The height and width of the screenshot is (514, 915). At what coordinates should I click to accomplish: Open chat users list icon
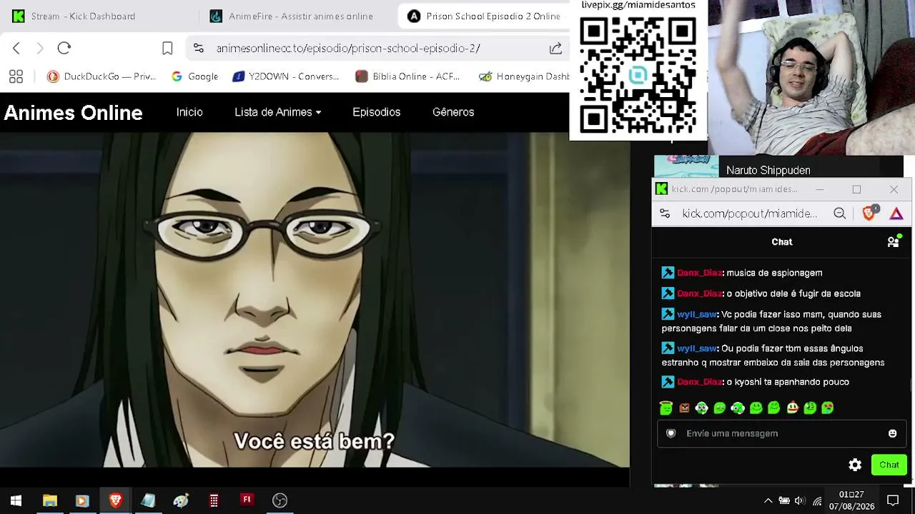(x=894, y=241)
